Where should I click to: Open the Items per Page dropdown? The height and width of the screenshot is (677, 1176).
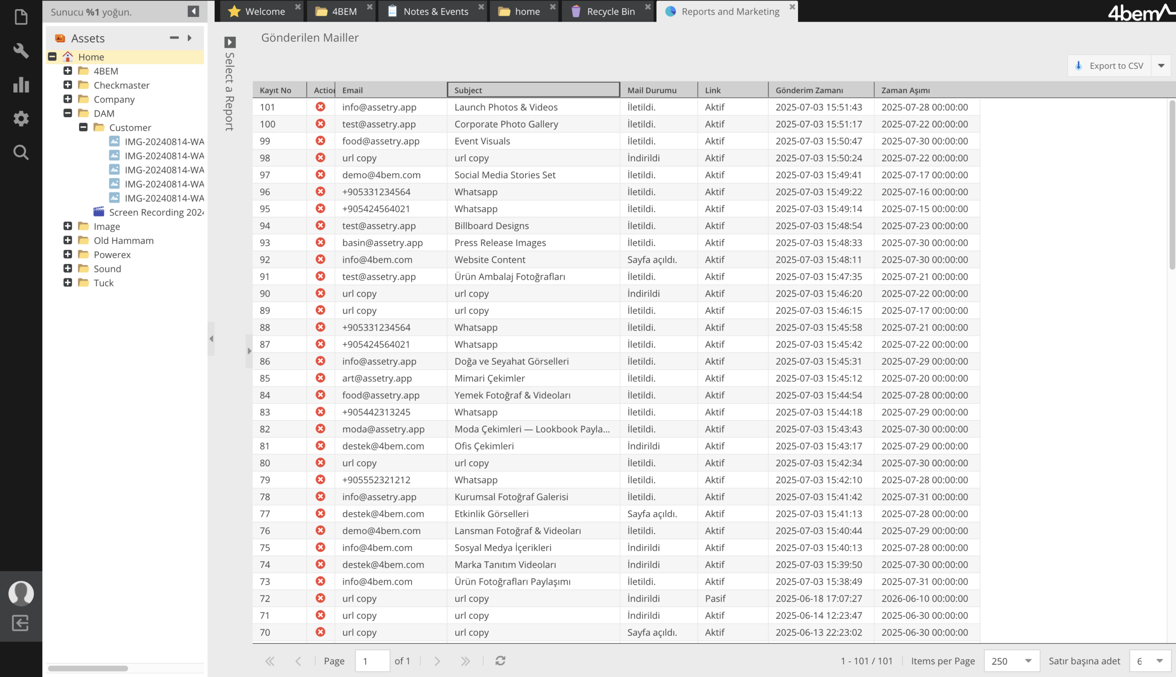click(x=1012, y=661)
